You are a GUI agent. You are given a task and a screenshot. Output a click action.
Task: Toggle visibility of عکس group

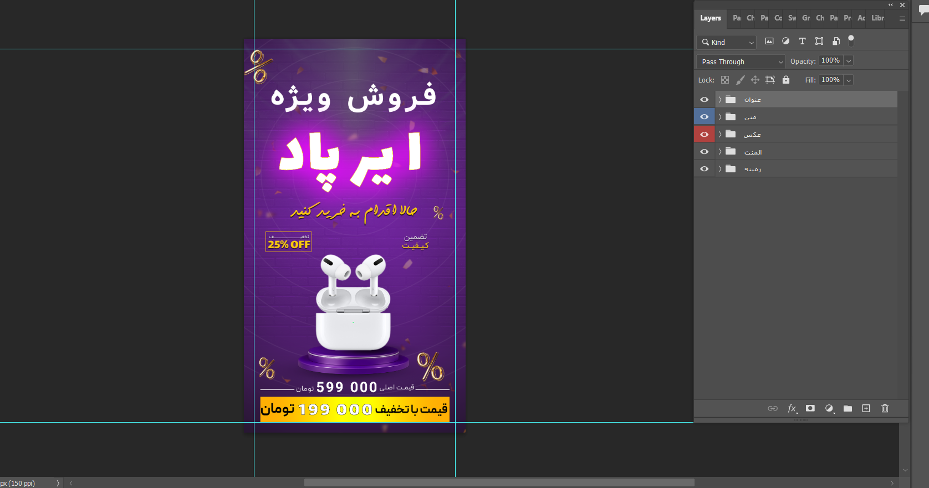704,134
